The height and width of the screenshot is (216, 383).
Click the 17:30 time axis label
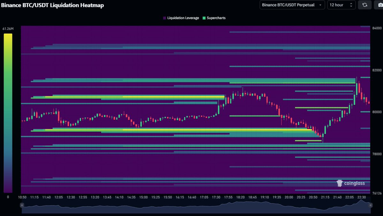pyautogui.click(x=217, y=197)
